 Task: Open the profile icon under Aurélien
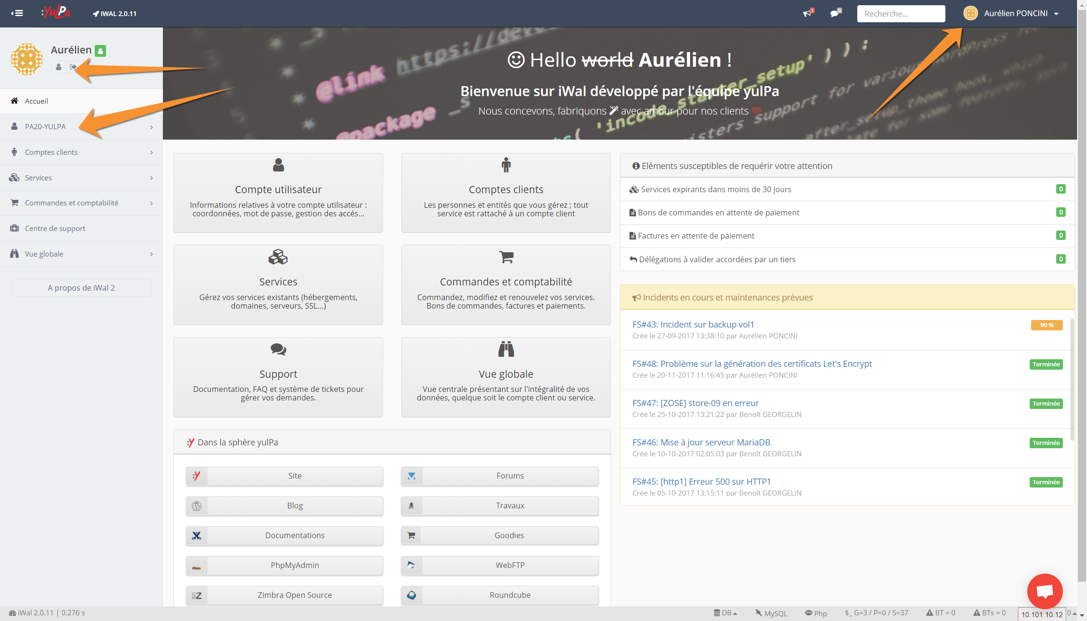point(58,67)
